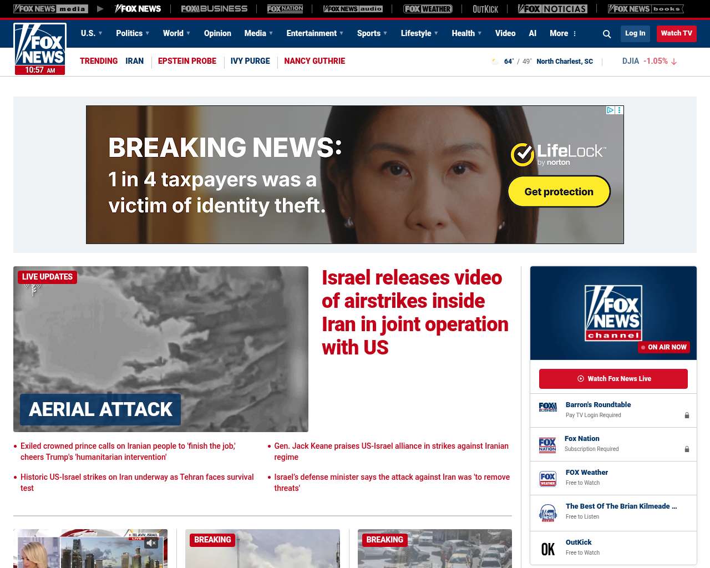710x568 pixels.
Task: Go to the Opinion section
Action: [x=217, y=33]
